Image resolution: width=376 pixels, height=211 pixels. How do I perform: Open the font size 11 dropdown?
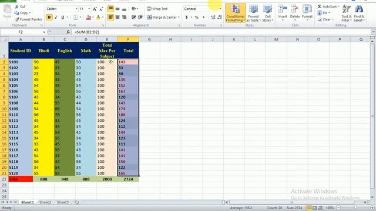tap(89, 9)
